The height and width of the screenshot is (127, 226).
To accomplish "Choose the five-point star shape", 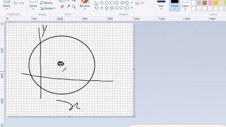I will coord(107,8).
